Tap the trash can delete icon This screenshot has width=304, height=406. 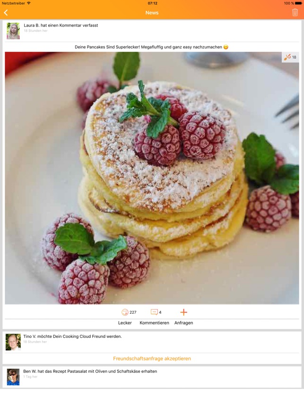click(295, 12)
